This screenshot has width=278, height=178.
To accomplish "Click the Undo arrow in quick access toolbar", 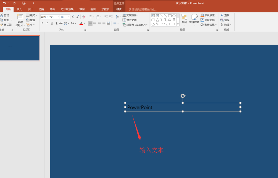I will coord(4,3).
